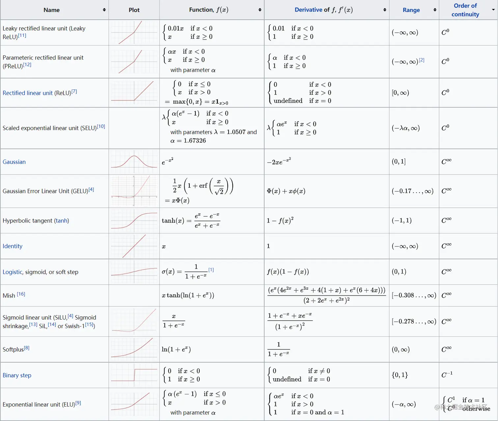Image resolution: width=498 pixels, height=421 pixels.
Task: Open the Range header link
Action: (x=411, y=10)
